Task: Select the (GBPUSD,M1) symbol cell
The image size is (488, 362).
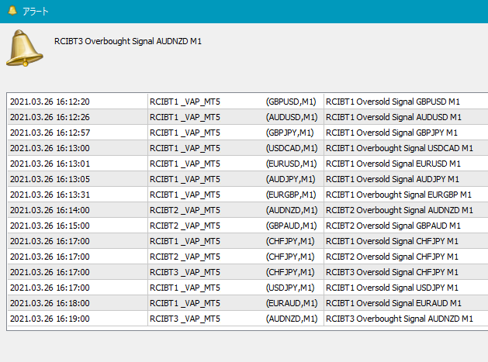Action: point(291,102)
